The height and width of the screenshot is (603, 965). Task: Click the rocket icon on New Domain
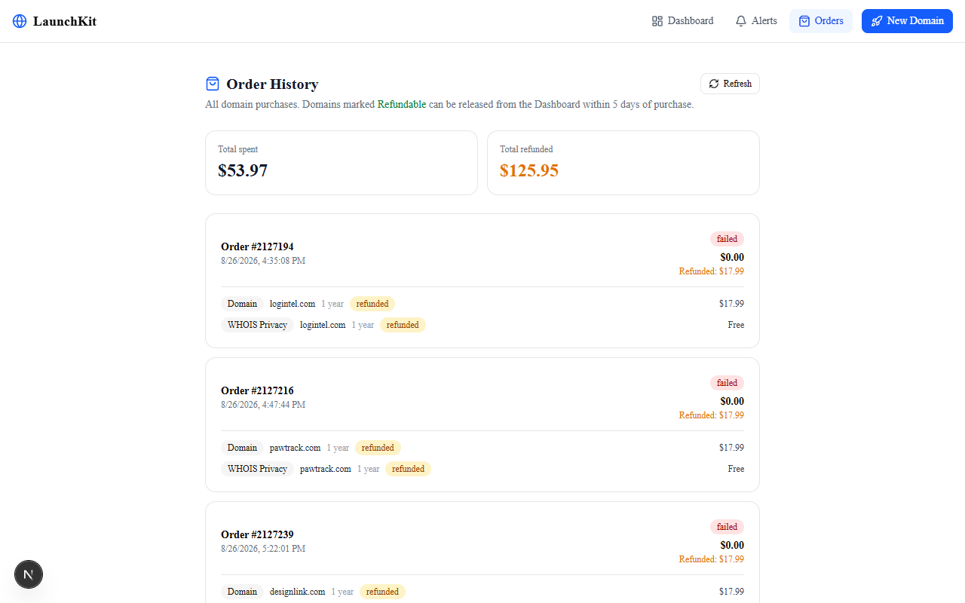pos(877,21)
